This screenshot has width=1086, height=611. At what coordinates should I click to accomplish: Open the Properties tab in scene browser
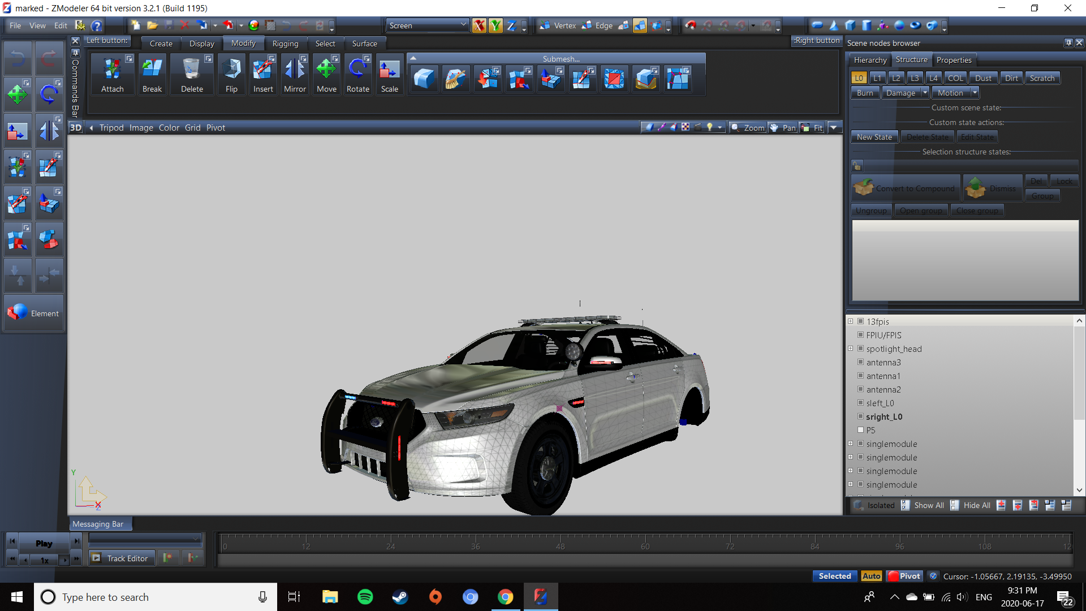click(x=954, y=60)
